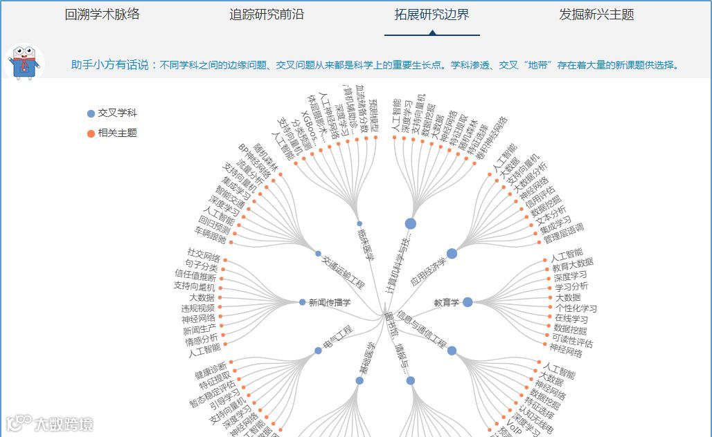Go to the 发掘新兴主题 tab
This screenshot has height=437, width=712.
596,15
